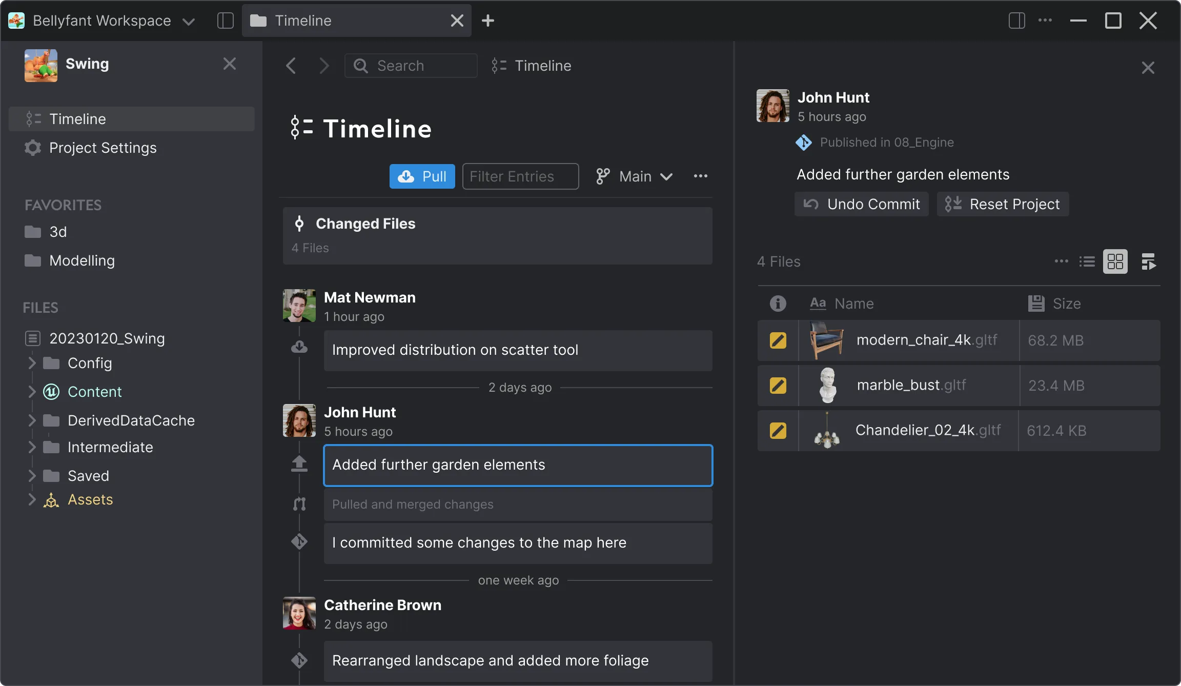Expand the Content folder

[32, 392]
